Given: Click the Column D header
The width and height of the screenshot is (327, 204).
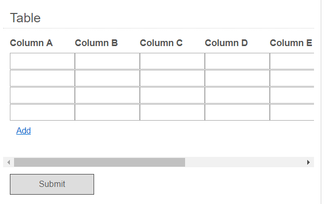Looking at the screenshot, I should (226, 43).
